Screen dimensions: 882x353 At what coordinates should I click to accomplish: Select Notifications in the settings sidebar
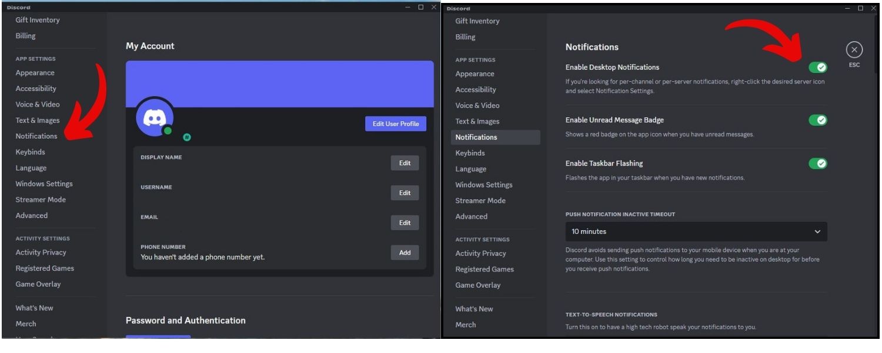pyautogui.click(x=36, y=136)
